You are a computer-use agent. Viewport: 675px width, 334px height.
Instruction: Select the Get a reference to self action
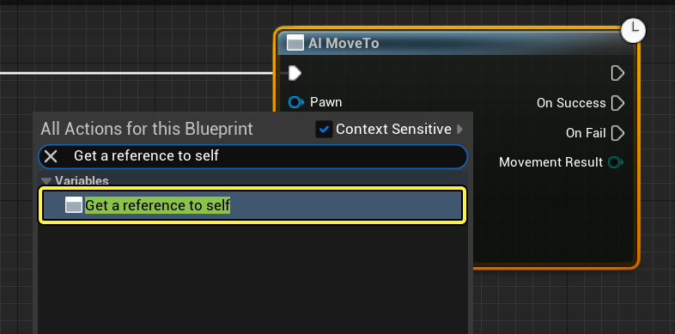pyautogui.click(x=252, y=205)
